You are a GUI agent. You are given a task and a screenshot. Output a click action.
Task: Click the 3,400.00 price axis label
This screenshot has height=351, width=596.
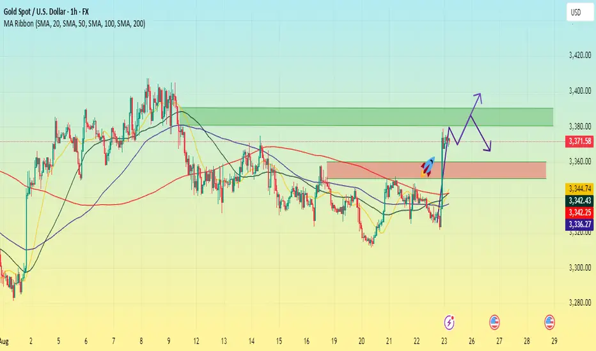pos(579,91)
